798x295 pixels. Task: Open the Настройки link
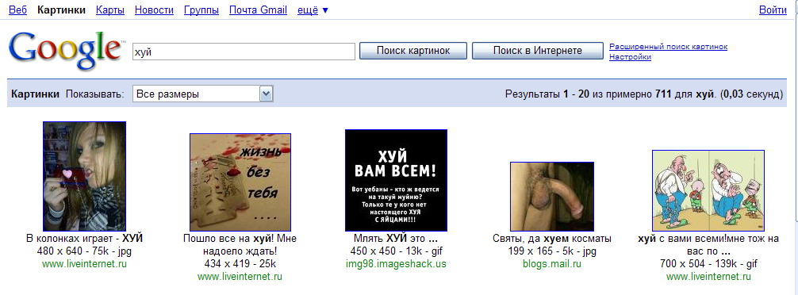pyautogui.click(x=630, y=57)
